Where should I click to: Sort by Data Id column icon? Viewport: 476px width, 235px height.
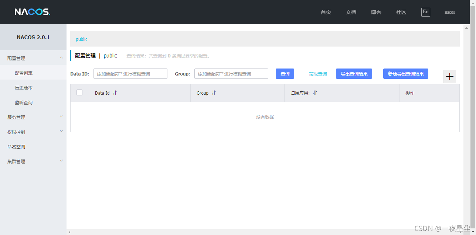click(x=115, y=93)
